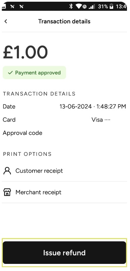
Task: Tap the Visa card value
Action: tap(101, 120)
